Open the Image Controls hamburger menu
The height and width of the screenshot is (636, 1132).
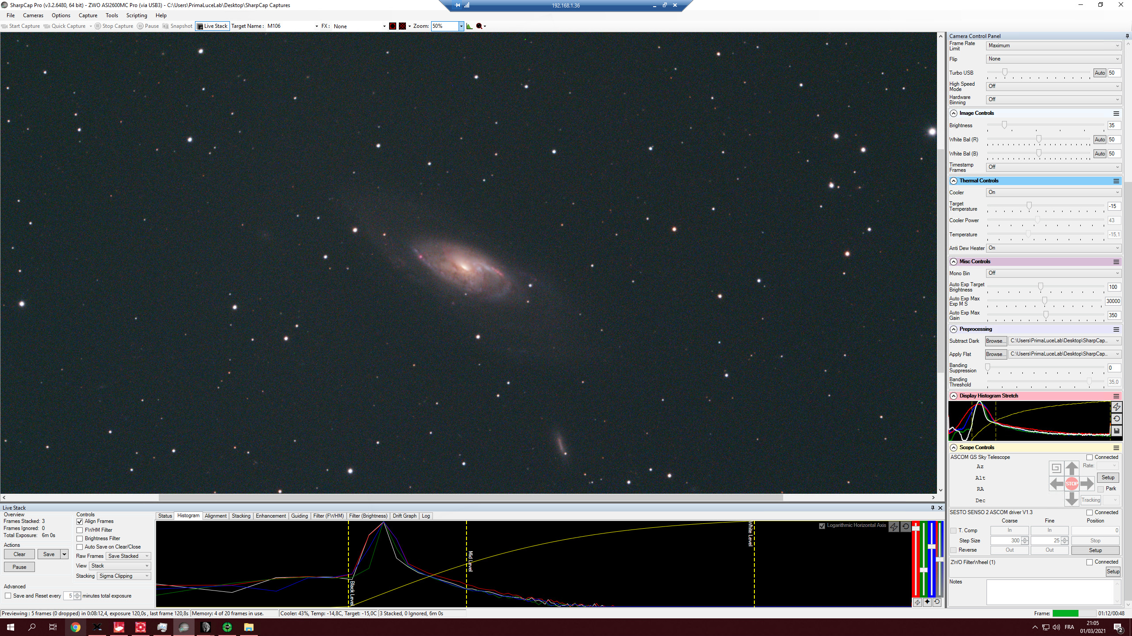point(1116,114)
